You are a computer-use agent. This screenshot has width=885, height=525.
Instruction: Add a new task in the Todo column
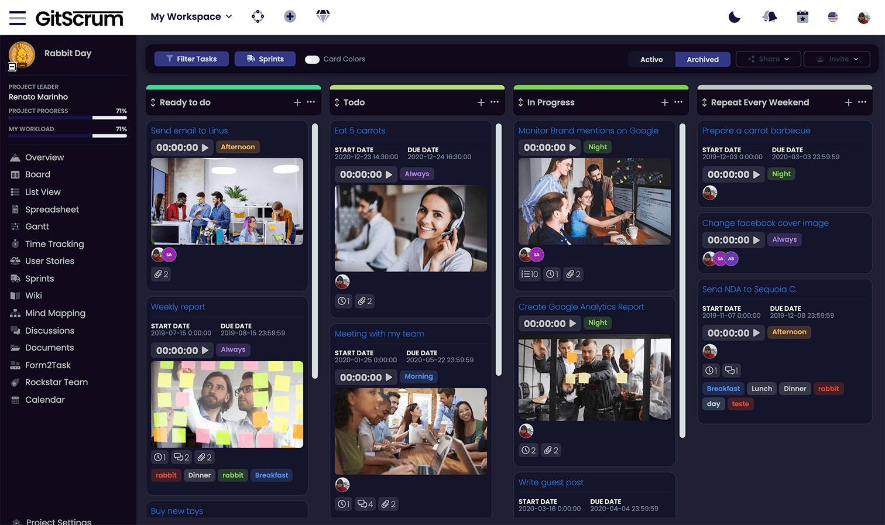click(x=481, y=102)
